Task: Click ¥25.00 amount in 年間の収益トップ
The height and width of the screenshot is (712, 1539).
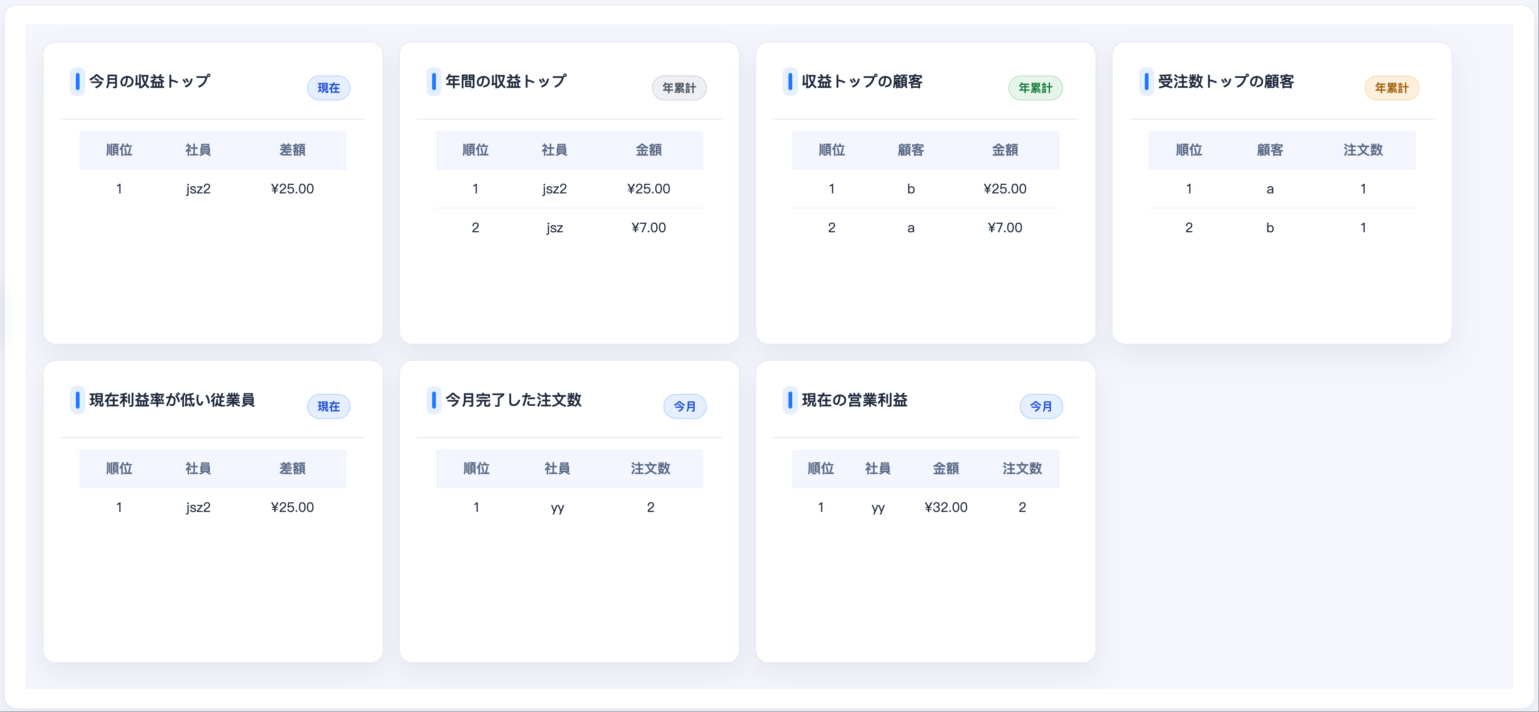Action: [648, 189]
